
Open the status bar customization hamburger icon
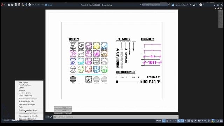pyautogui.click(x=221, y=121)
